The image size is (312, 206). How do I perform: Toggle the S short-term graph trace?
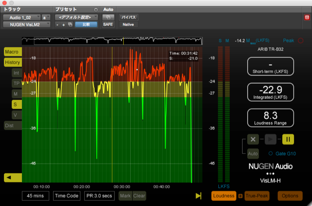pos(17,105)
